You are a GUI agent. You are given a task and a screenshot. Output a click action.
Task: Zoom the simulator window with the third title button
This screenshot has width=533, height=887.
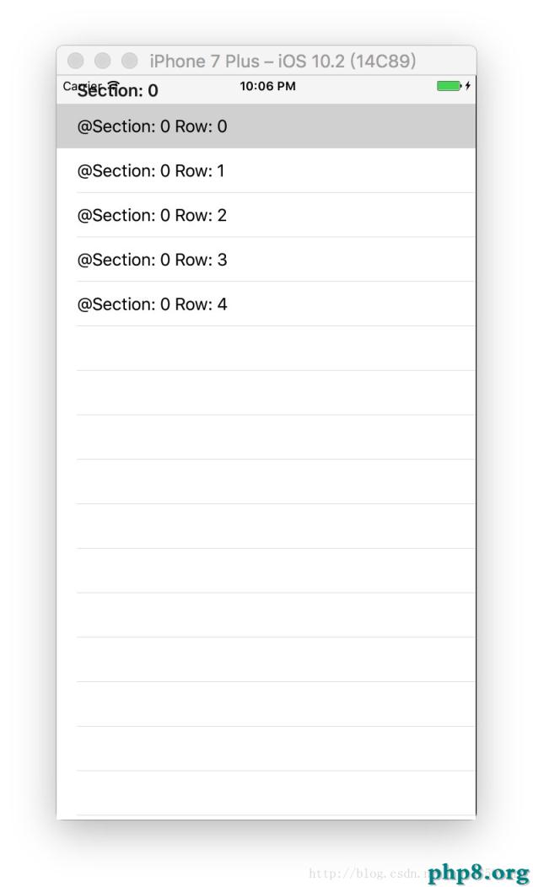pyautogui.click(x=130, y=61)
